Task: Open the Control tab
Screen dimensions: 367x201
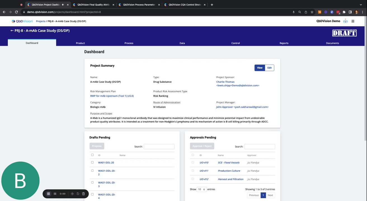Action: point(236,43)
